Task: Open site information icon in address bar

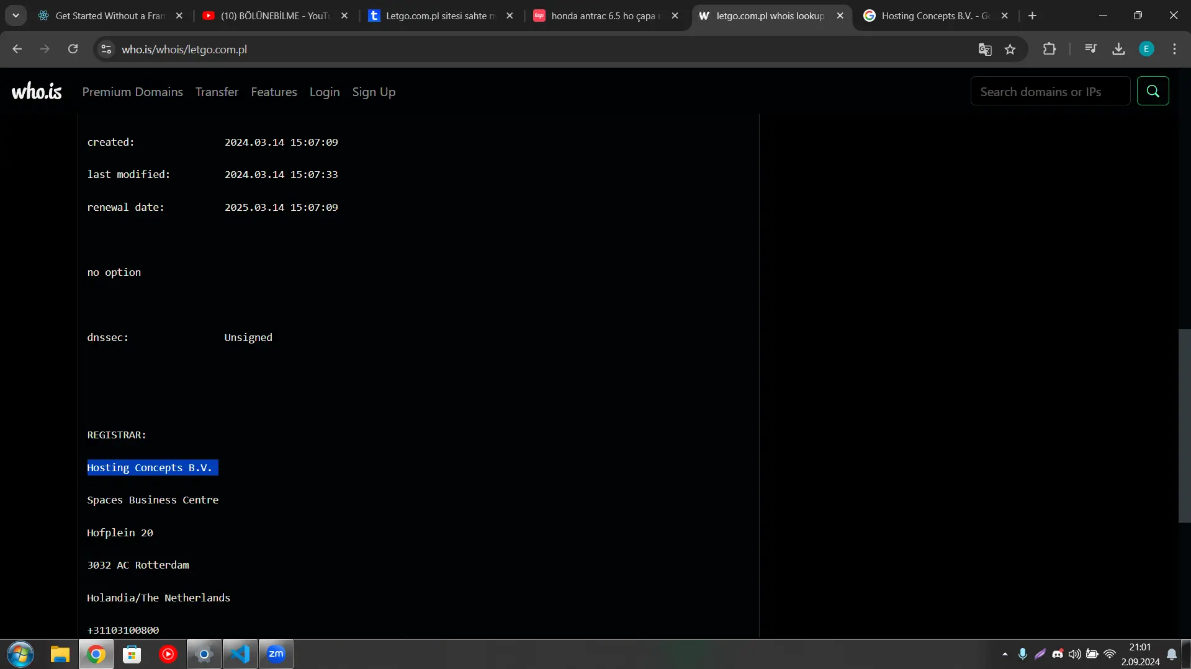Action: tap(106, 49)
